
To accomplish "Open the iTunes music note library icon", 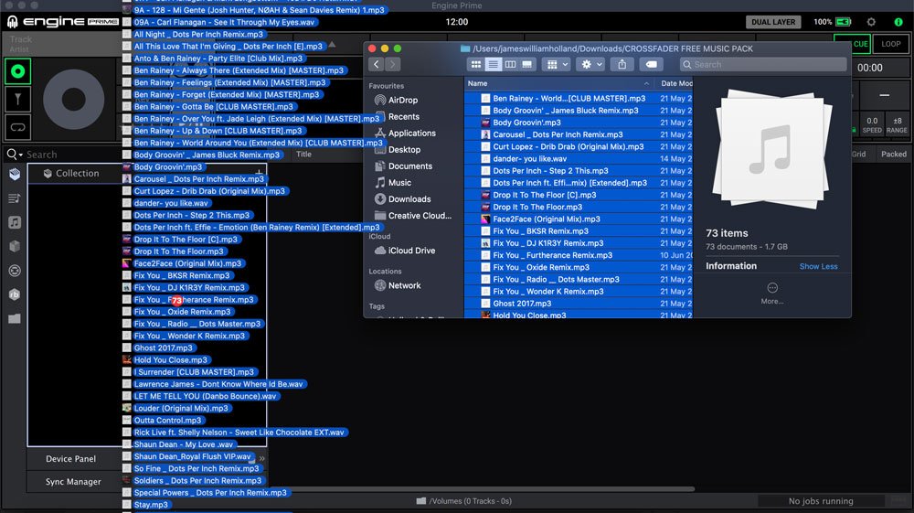I will pos(15,222).
